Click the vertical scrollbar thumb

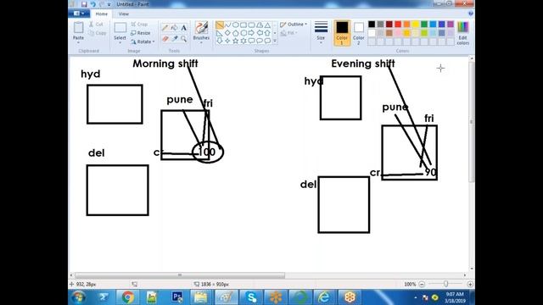pyautogui.click(x=472, y=122)
